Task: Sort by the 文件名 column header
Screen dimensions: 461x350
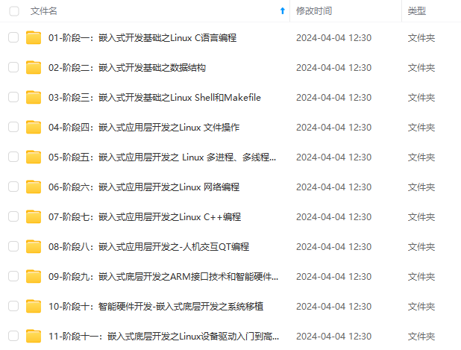Action: (x=44, y=11)
